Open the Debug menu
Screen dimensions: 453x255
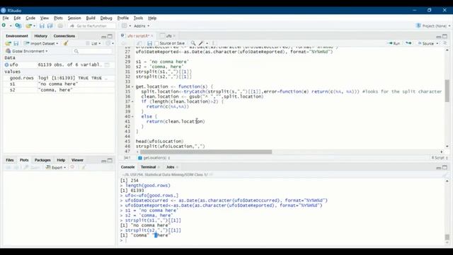pyautogui.click(x=106, y=18)
